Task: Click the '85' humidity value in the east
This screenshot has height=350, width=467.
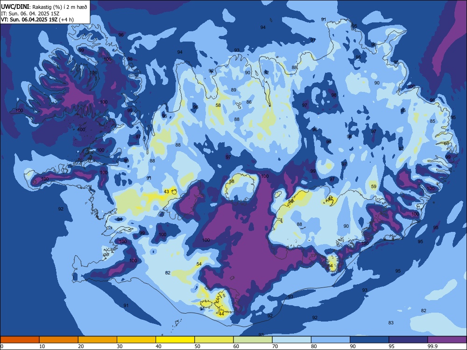Action: [x=432, y=121]
